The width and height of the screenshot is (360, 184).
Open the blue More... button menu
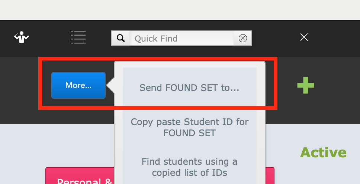78,85
